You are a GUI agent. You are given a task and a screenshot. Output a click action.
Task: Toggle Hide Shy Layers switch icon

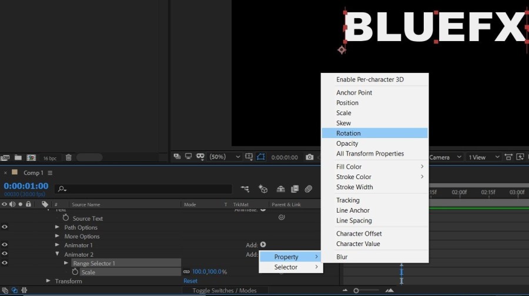[281, 189]
